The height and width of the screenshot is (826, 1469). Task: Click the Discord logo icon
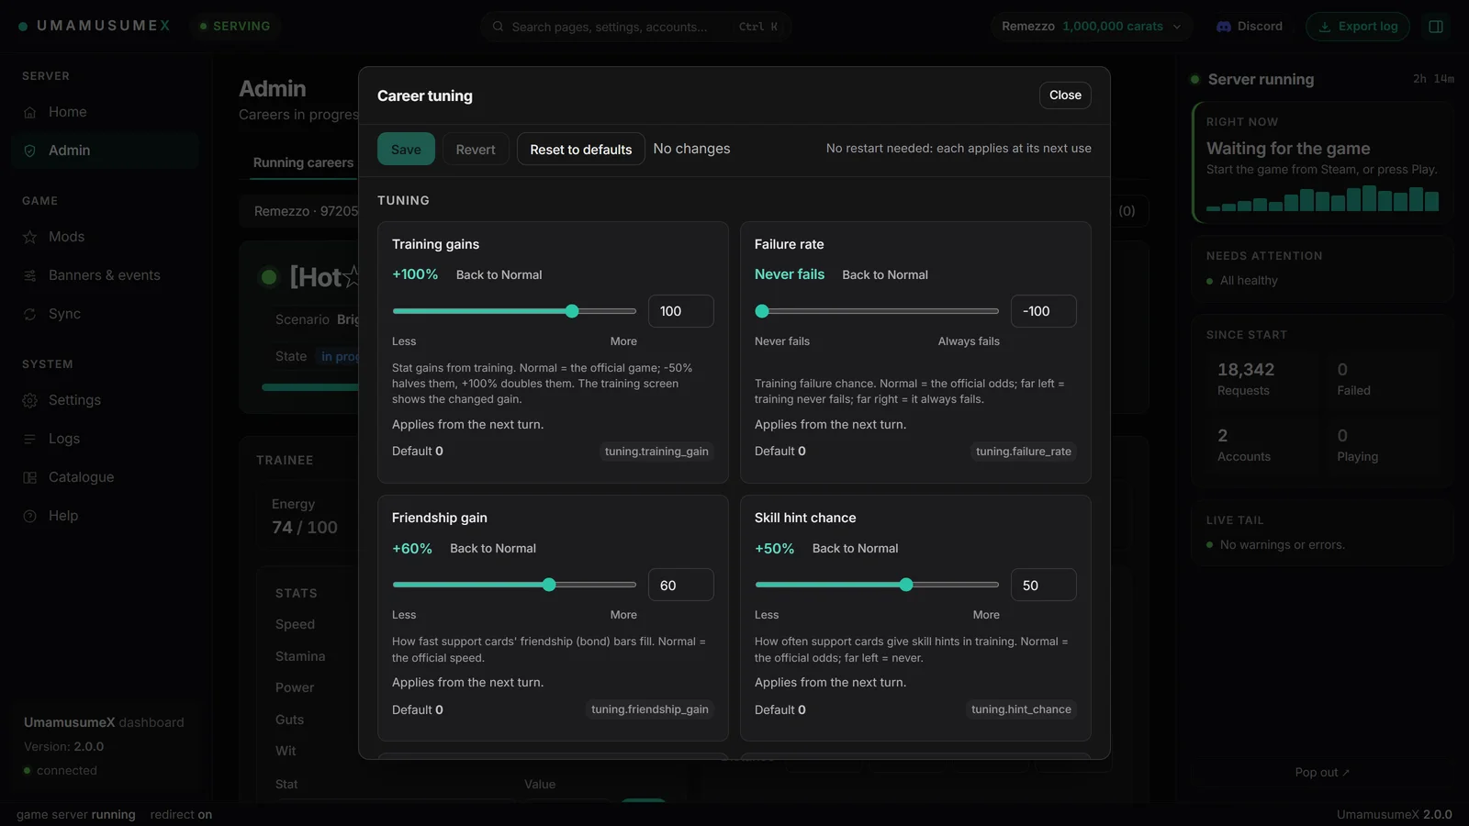coord(1224,27)
